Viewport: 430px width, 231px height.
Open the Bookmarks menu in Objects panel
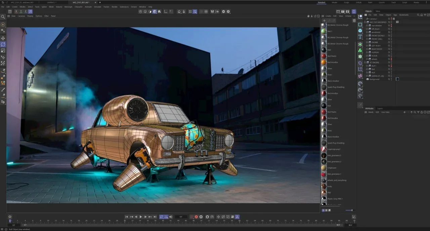[x=404, y=15]
